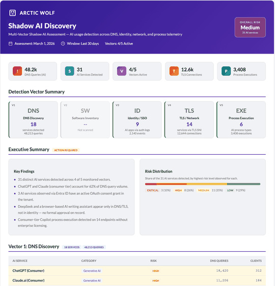Click Generative AI tag in ChatGPT row
The height and width of the screenshot is (286, 275).
point(92,271)
